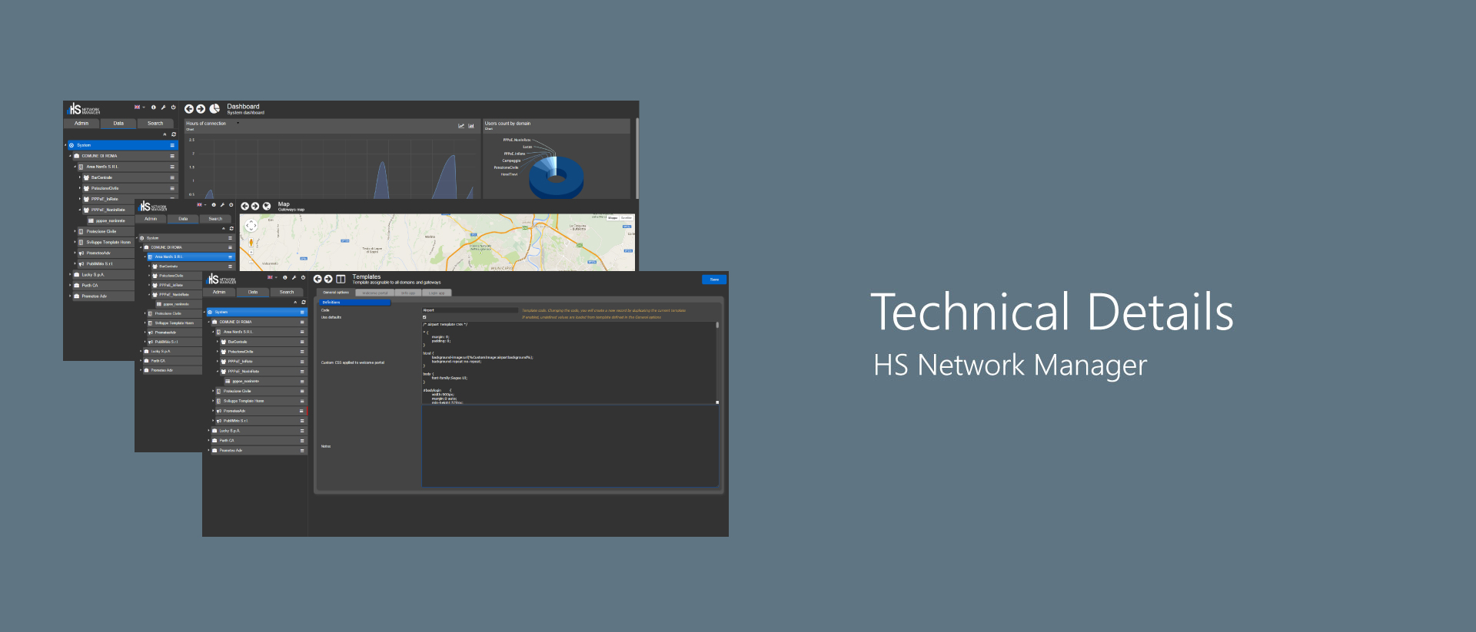Go back using Dashboard back arrow
This screenshot has width=1476, height=632.
(x=189, y=109)
